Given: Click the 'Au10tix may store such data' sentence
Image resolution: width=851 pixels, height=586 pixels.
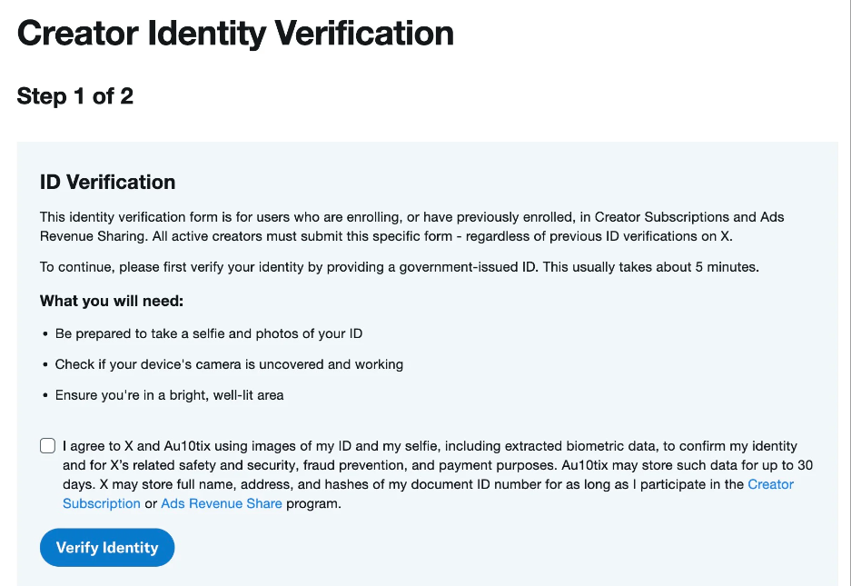Looking at the screenshot, I should tap(688, 465).
